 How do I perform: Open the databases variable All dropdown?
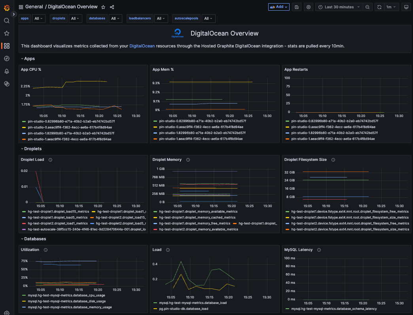(115, 19)
